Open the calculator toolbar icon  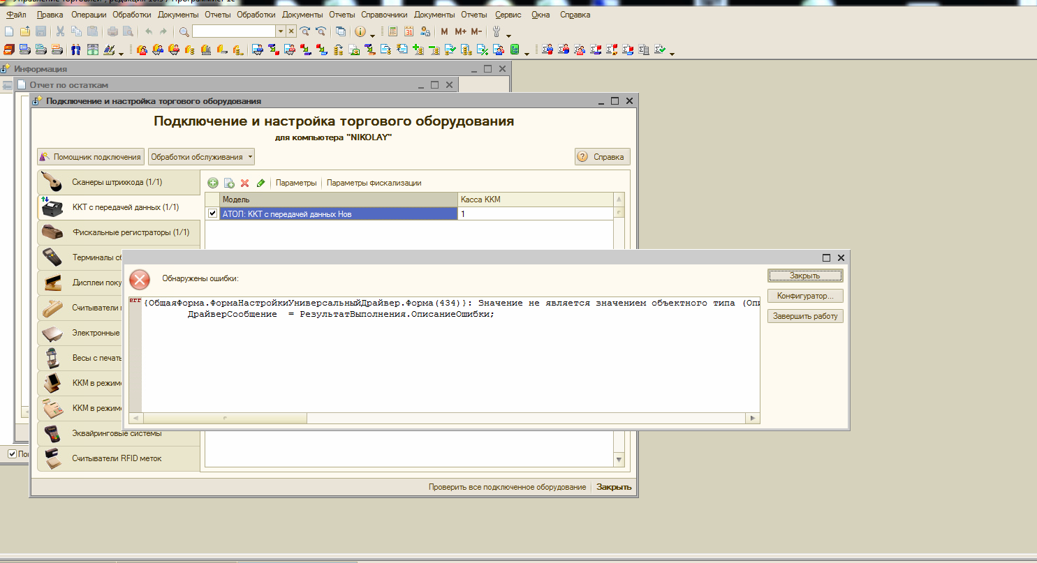(x=393, y=31)
